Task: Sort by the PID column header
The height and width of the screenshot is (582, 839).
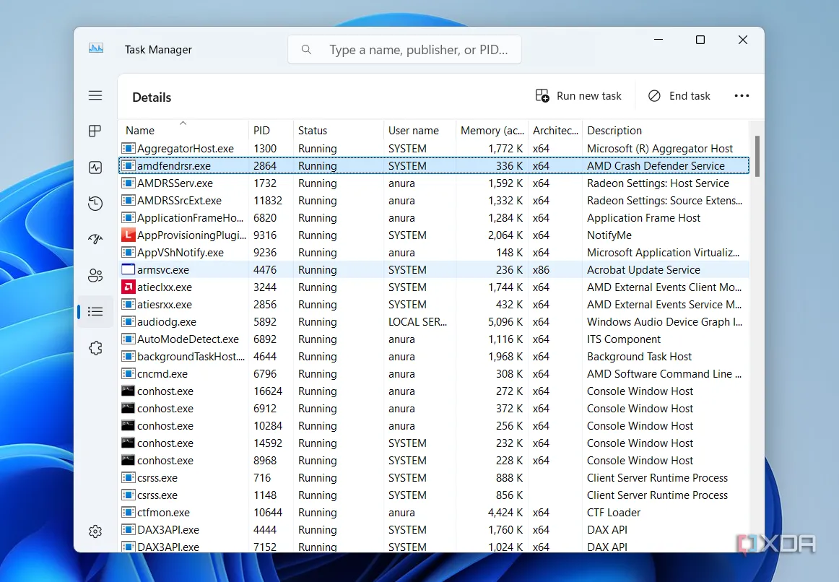Action: click(x=261, y=131)
